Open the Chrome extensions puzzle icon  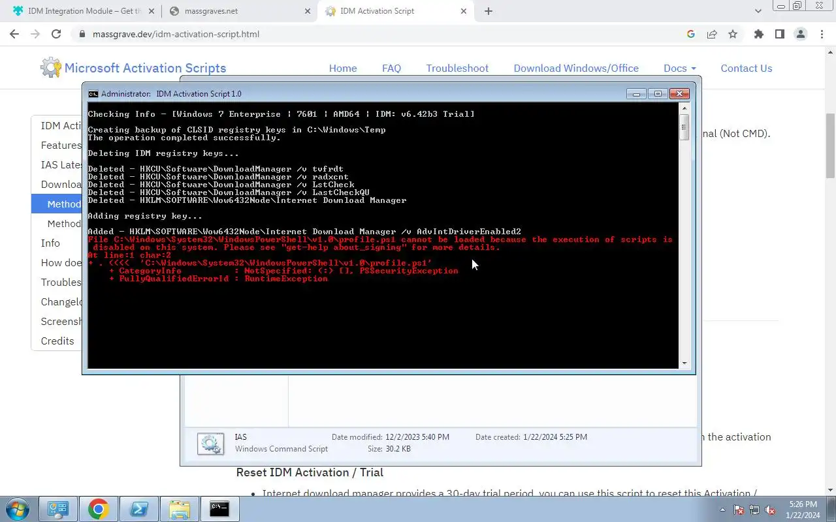click(x=759, y=34)
